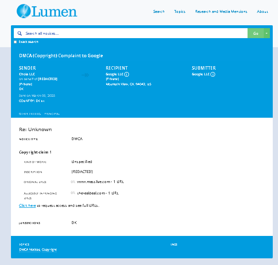Select the Principal entity tab
Viewport: 278px width, 265px height.
pyautogui.click(x=52, y=114)
